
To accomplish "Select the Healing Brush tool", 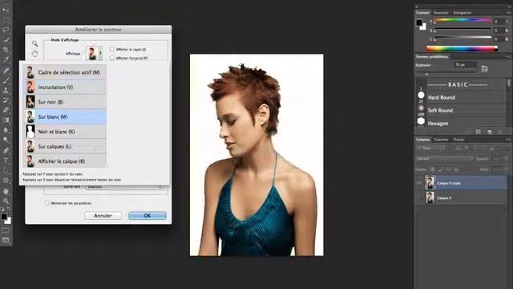I will click(x=6, y=70).
